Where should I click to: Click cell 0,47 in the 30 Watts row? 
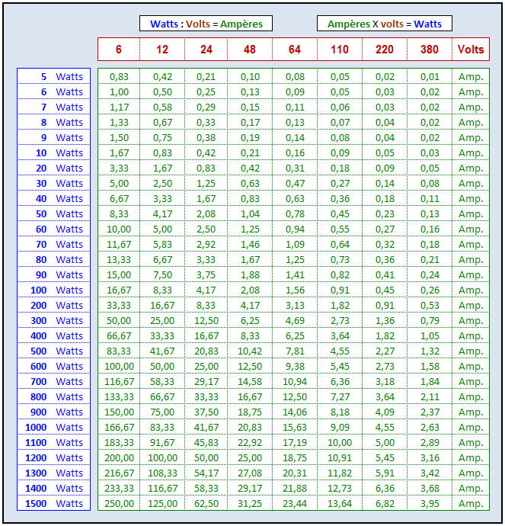[295, 183]
